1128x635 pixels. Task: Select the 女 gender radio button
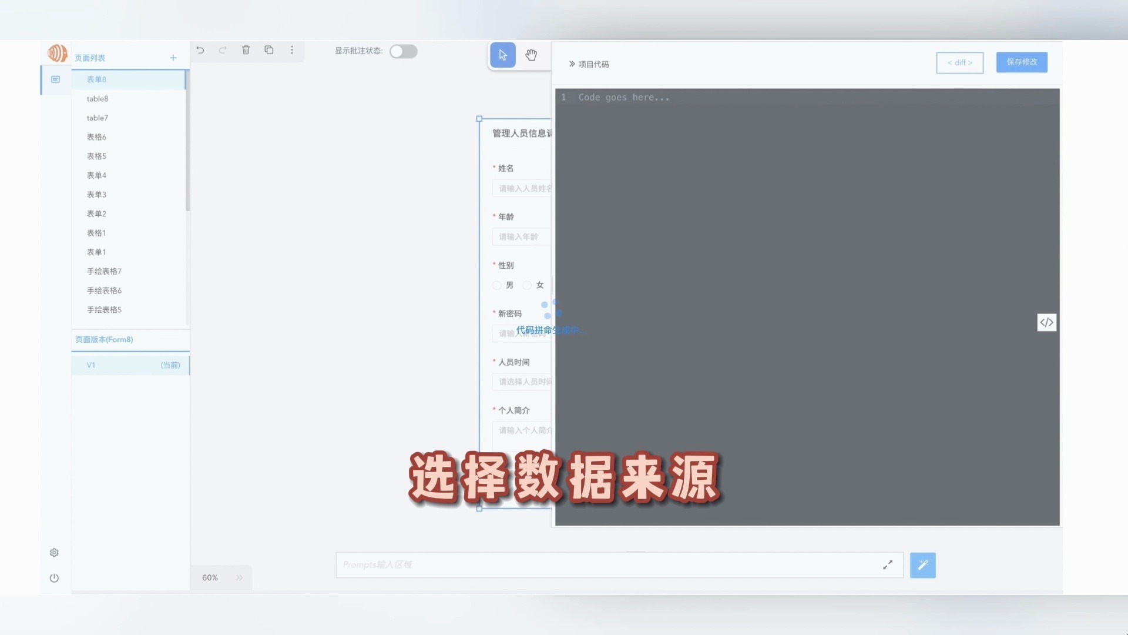[528, 285]
